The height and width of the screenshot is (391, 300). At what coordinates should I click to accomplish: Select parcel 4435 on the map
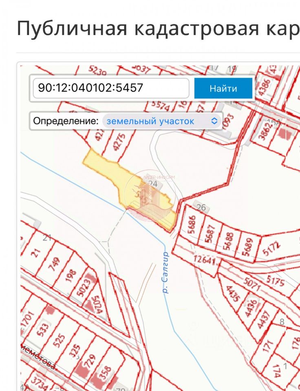233,294
